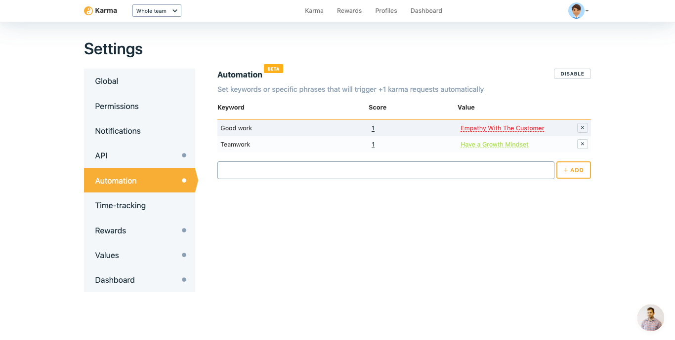Select Rewards in settings sidebar

139,230
